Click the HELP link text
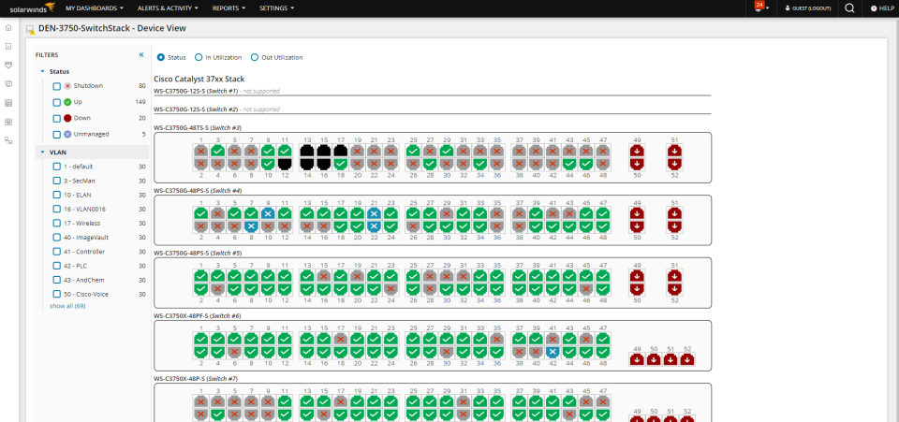899x422 pixels. tap(887, 8)
